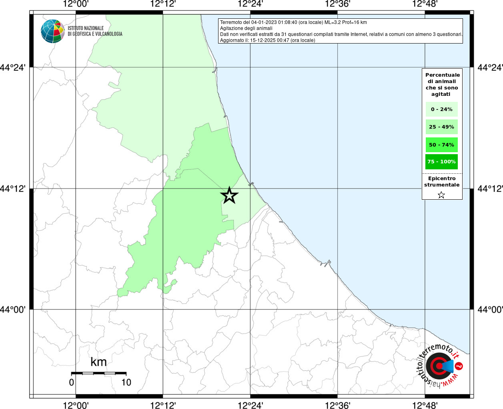Viewport: 503px width, 409px height.
Task: Click the epicenter star on the map
Action: [x=229, y=195]
